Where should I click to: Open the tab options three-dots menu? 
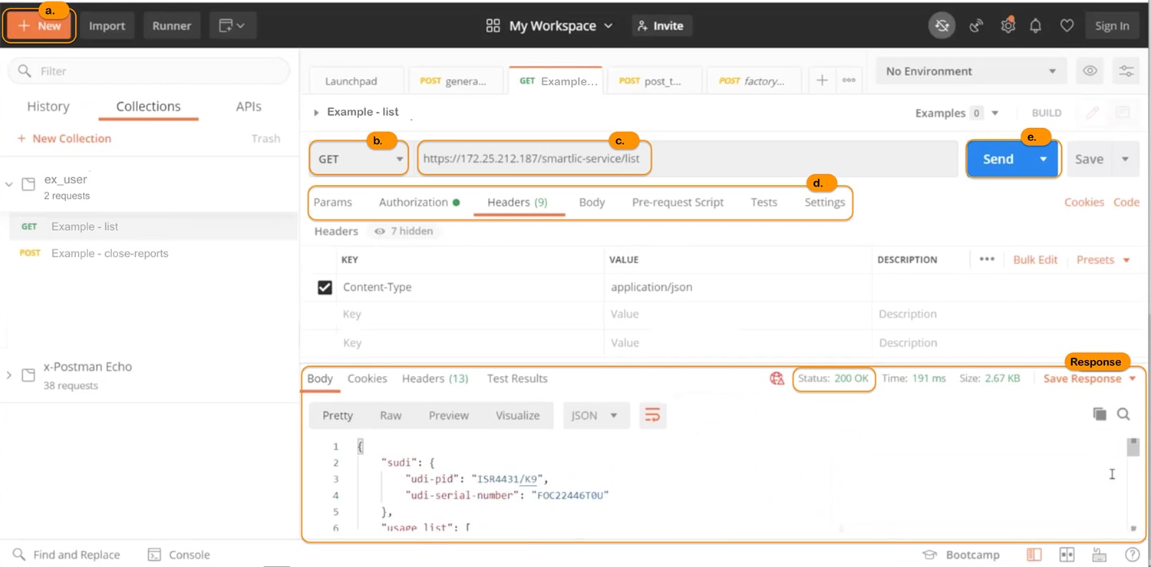(849, 81)
